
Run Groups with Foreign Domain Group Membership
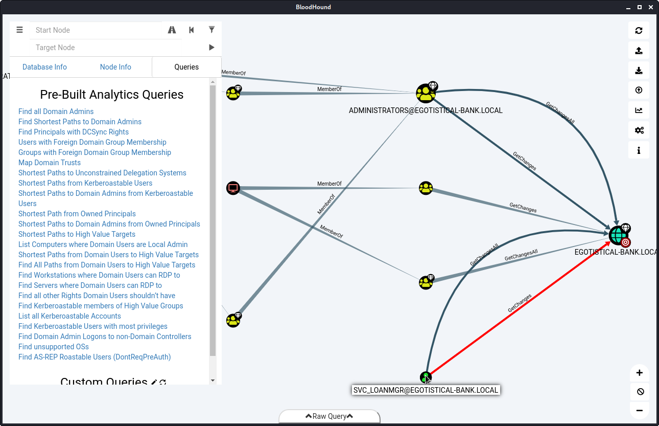pos(95,152)
